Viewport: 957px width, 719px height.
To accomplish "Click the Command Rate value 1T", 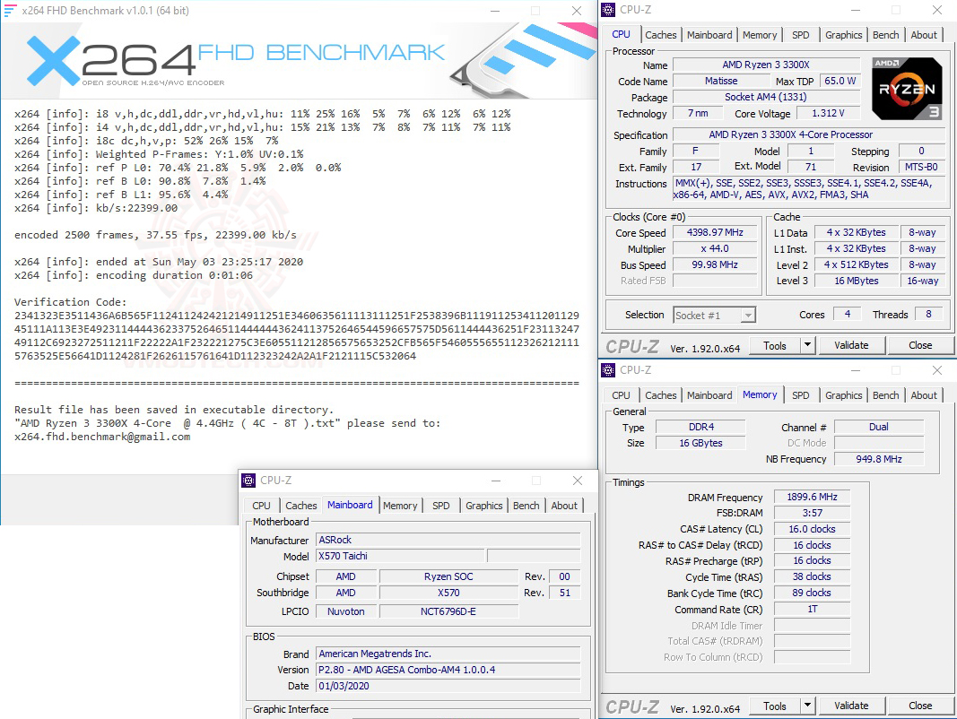I will point(812,610).
